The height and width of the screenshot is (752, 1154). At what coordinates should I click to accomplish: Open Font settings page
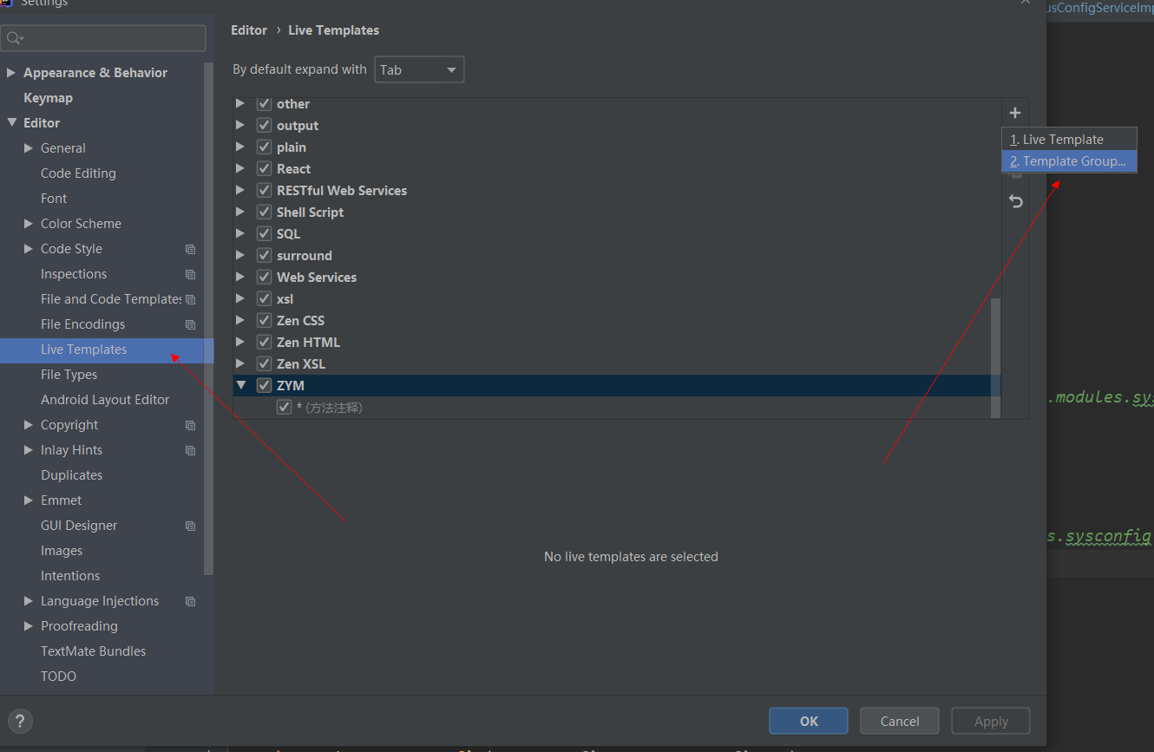pyautogui.click(x=54, y=199)
